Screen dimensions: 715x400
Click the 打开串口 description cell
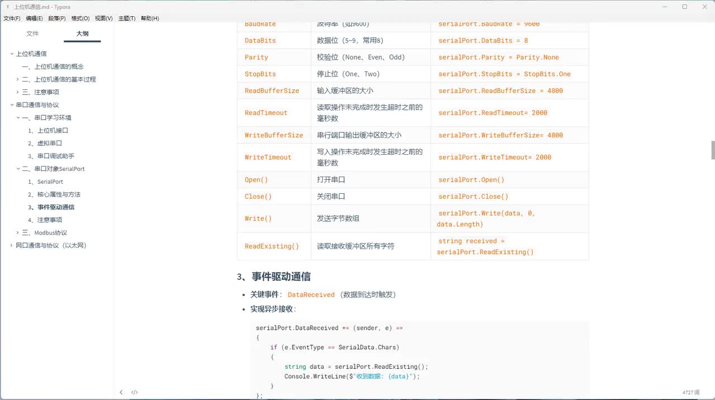pyautogui.click(x=371, y=180)
